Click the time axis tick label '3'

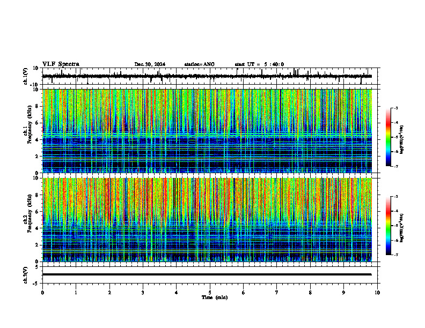143,293
